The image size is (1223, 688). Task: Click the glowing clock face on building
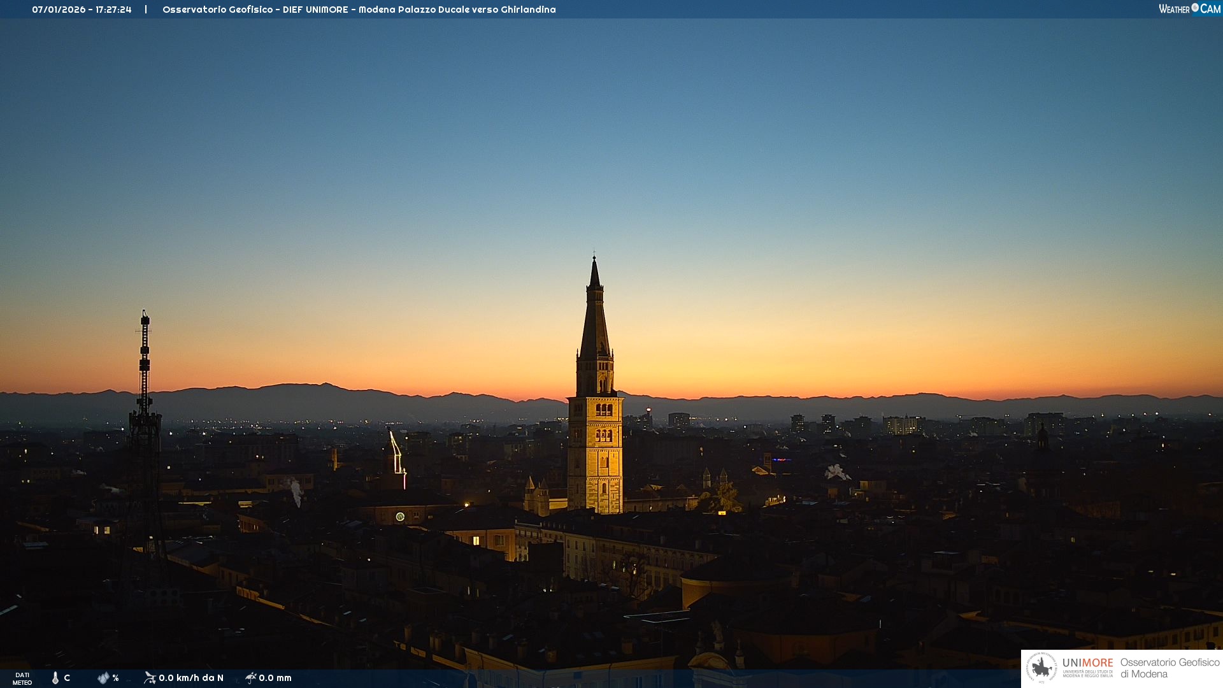[x=400, y=517]
